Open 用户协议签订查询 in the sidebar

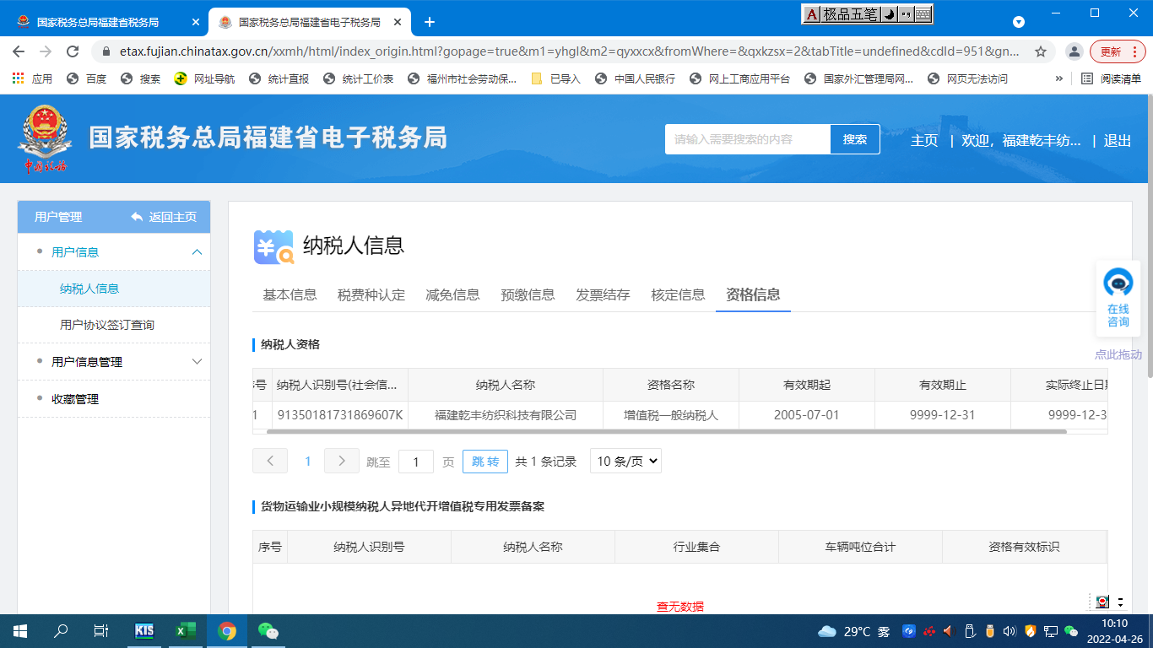pos(107,325)
